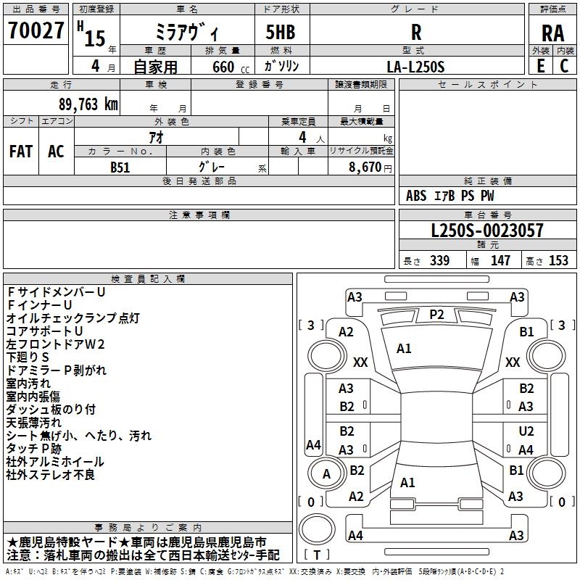Select the exterior color アオ

click(x=156, y=137)
